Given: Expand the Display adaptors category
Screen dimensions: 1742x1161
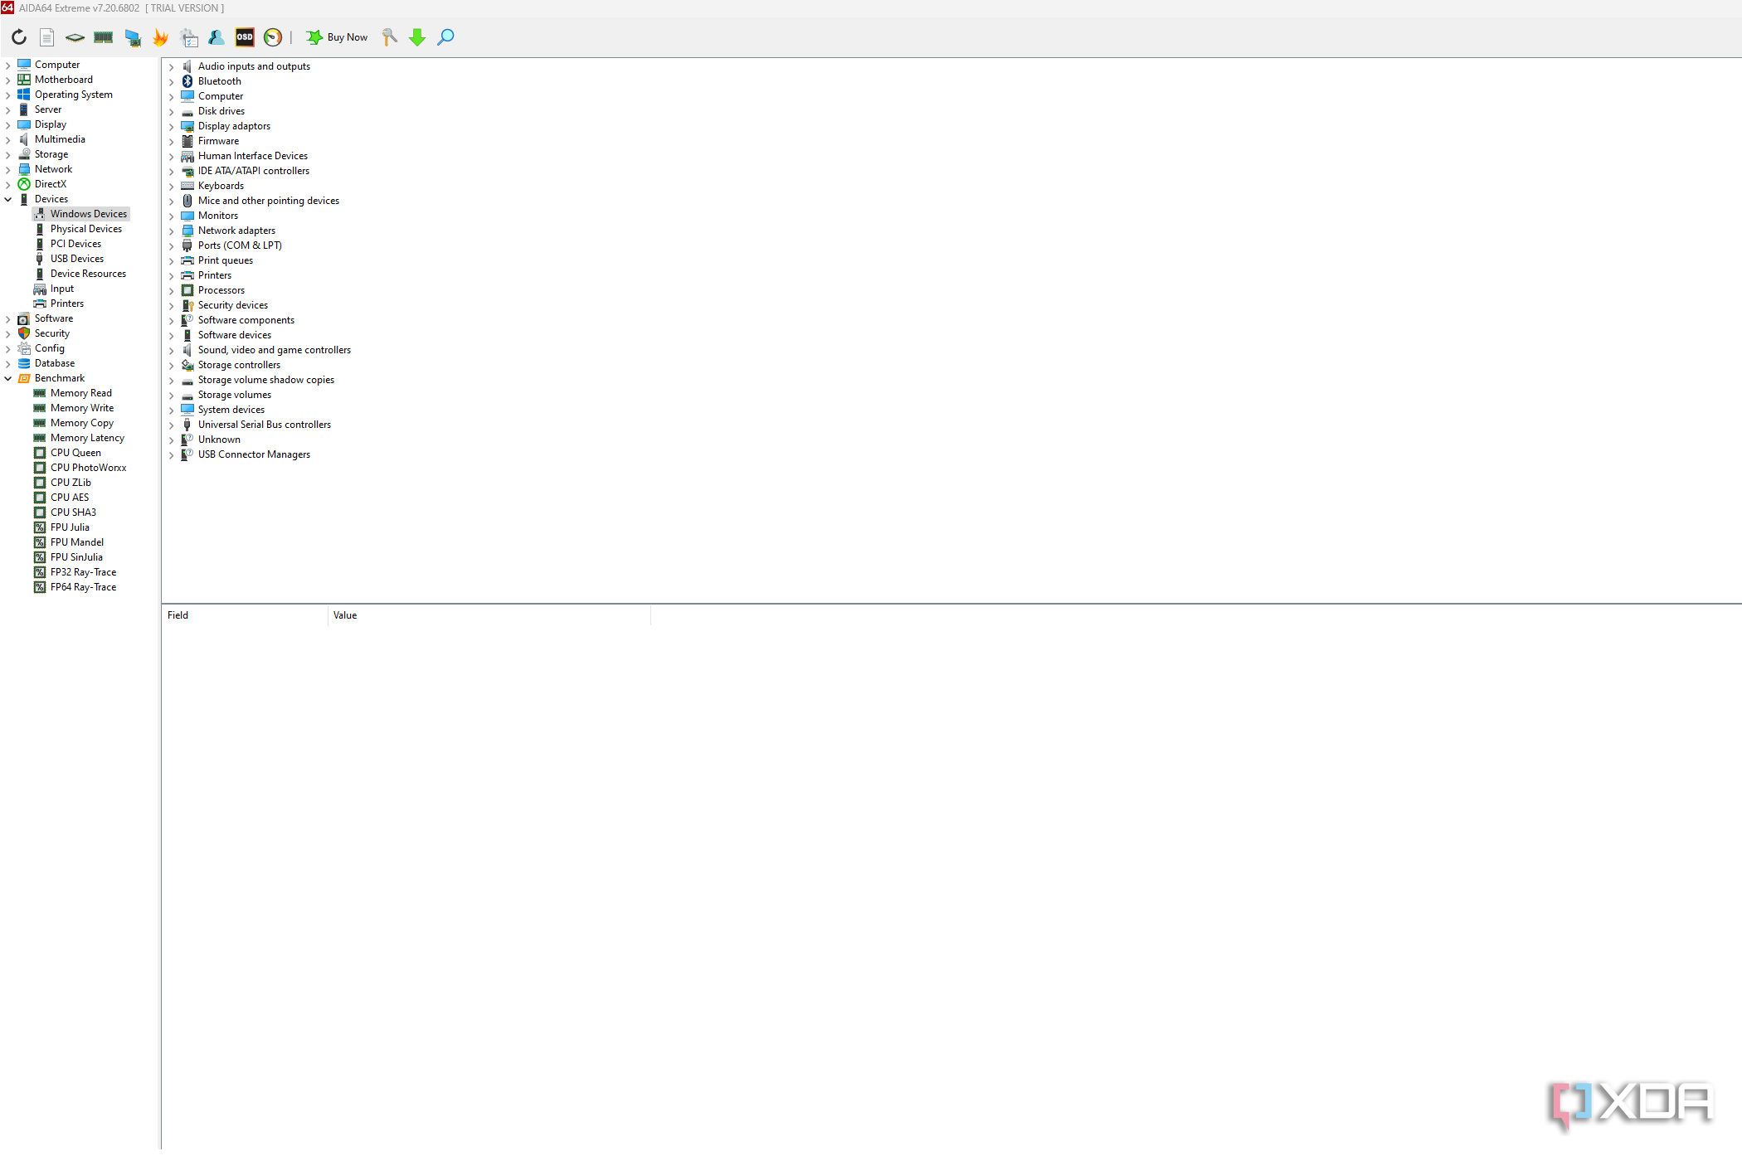Looking at the screenshot, I should pyautogui.click(x=172, y=126).
